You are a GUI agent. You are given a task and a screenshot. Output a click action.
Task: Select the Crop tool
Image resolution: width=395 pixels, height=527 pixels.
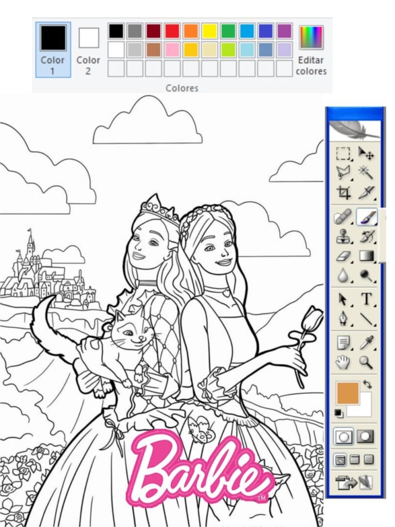tap(344, 192)
